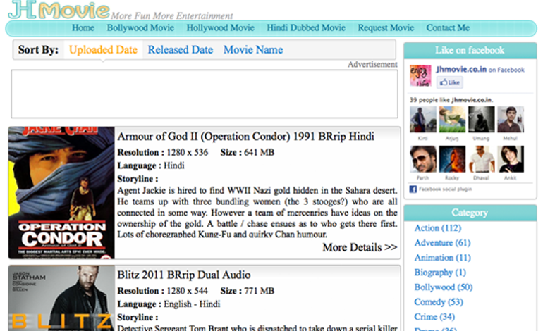
Task: View Arjun's Facebook profile picture
Action: pyautogui.click(x=452, y=119)
